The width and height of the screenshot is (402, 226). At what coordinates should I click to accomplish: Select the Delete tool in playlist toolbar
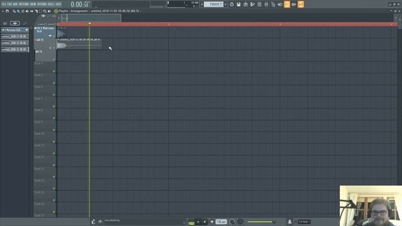(x=23, y=11)
